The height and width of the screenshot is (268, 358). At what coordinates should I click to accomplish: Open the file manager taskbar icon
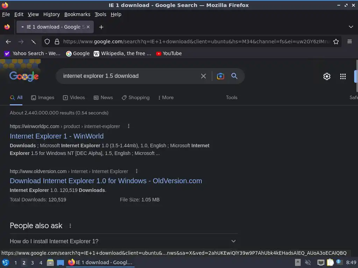point(50,262)
